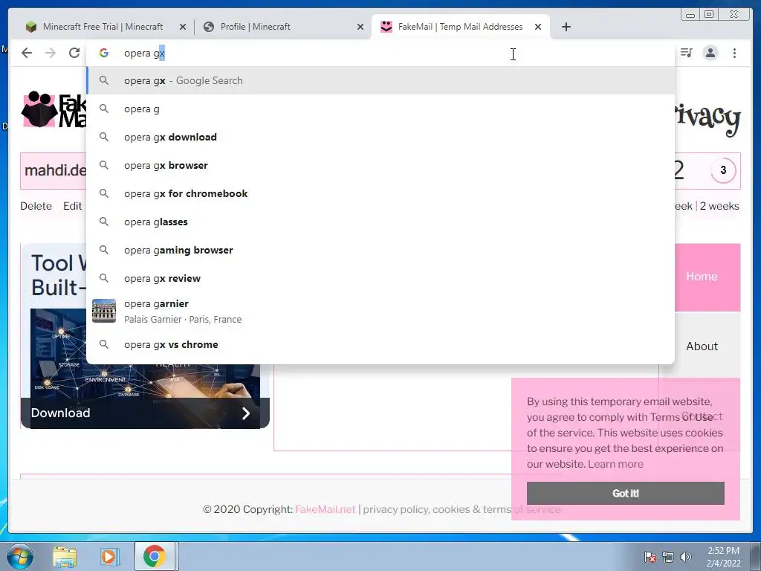
Task: Close the FakeMail tab
Action: [538, 27]
